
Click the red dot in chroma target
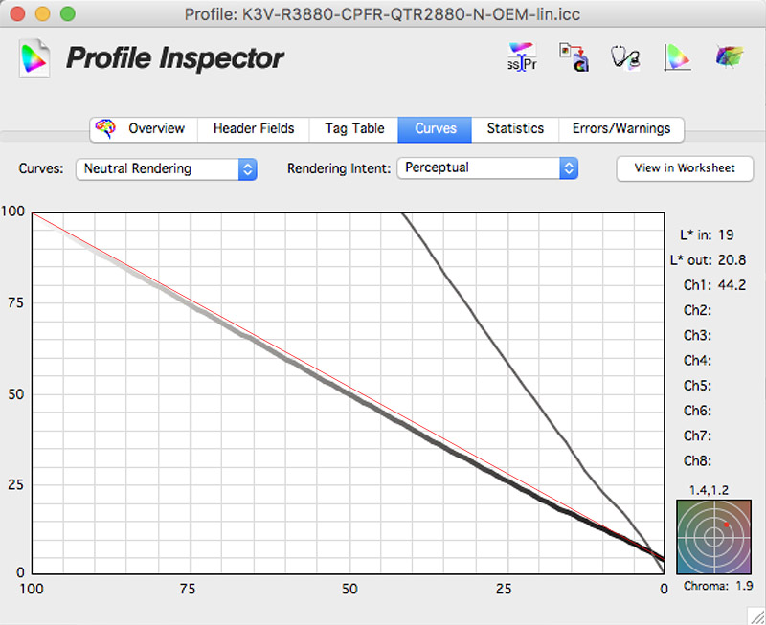(727, 525)
